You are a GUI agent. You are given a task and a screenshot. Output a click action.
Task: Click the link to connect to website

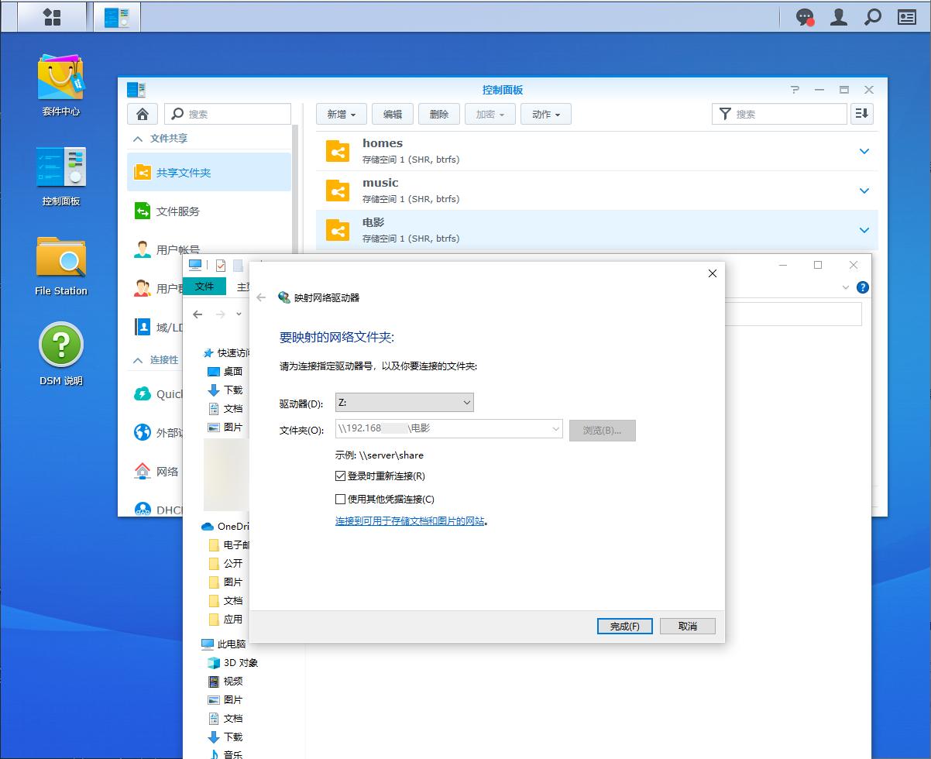(410, 521)
